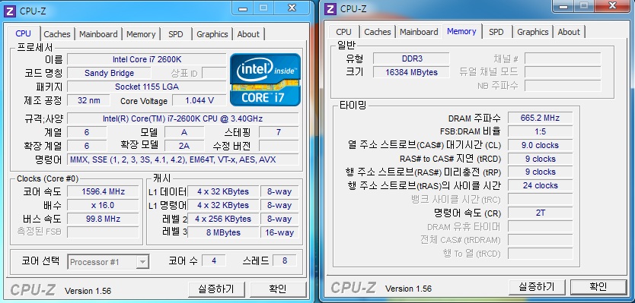Screen dimensions: 635x303
Task: Click 실증하기 button in right window
Action: pos(537,287)
